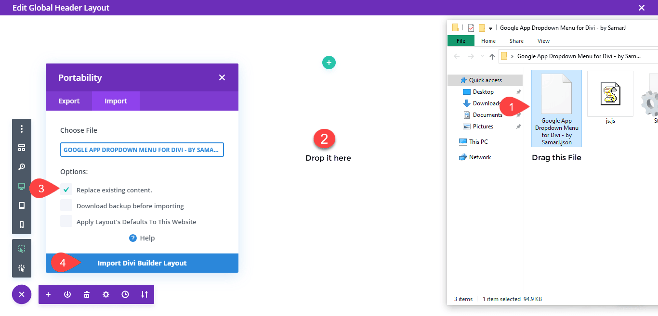This screenshot has width=658, height=316.
Task: Open portability up-down arrows icon
Action: 145,294
